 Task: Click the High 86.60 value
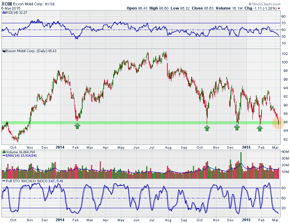point(159,8)
